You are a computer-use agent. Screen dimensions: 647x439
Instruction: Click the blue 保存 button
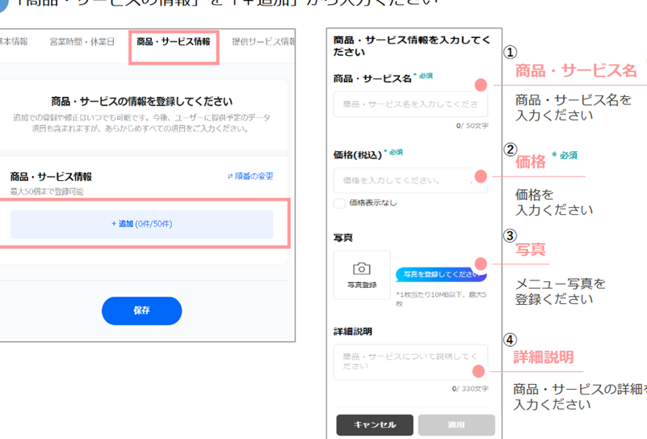click(x=141, y=310)
